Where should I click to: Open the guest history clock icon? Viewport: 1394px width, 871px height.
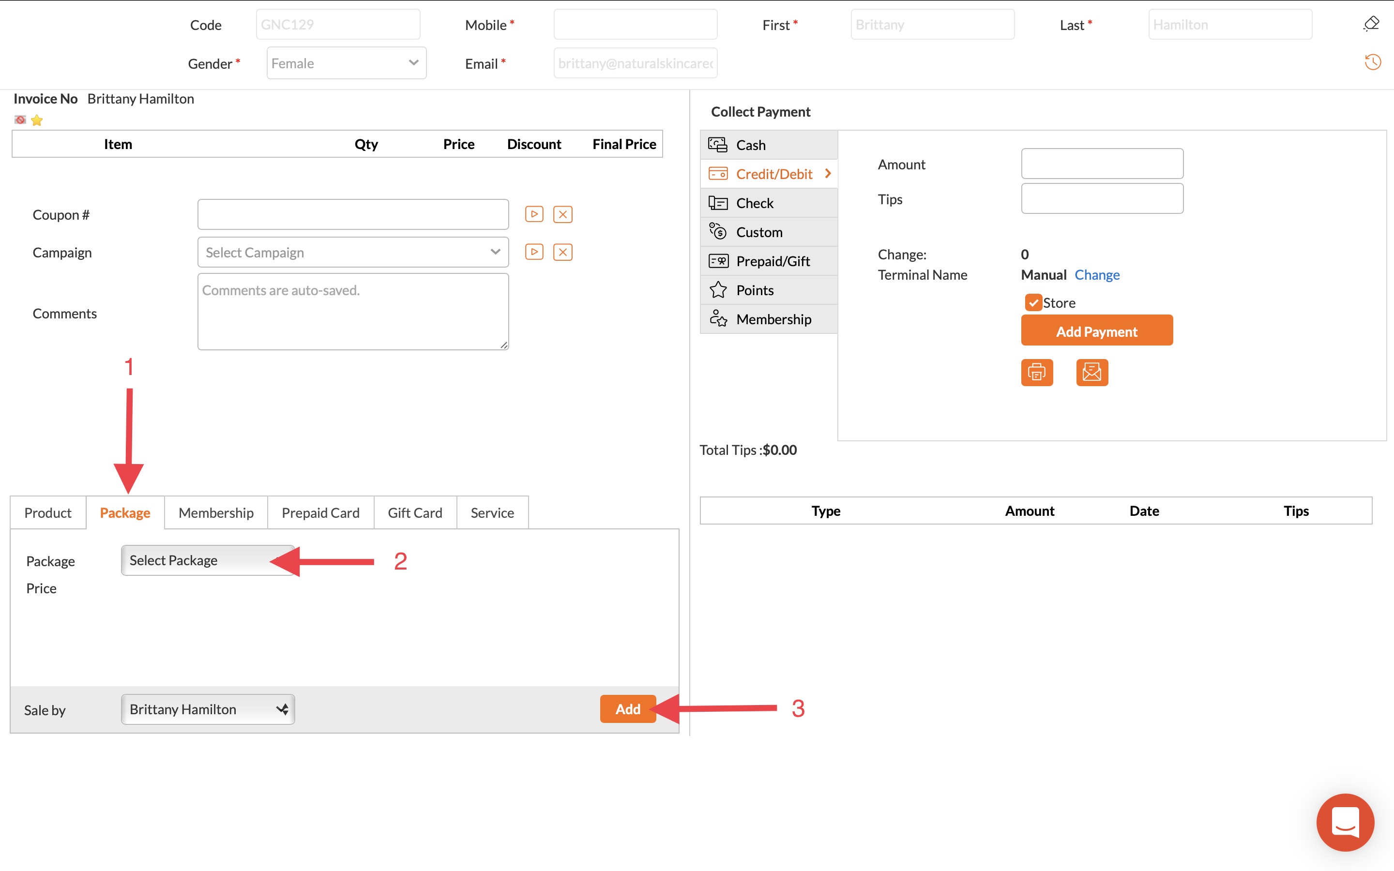coord(1373,61)
